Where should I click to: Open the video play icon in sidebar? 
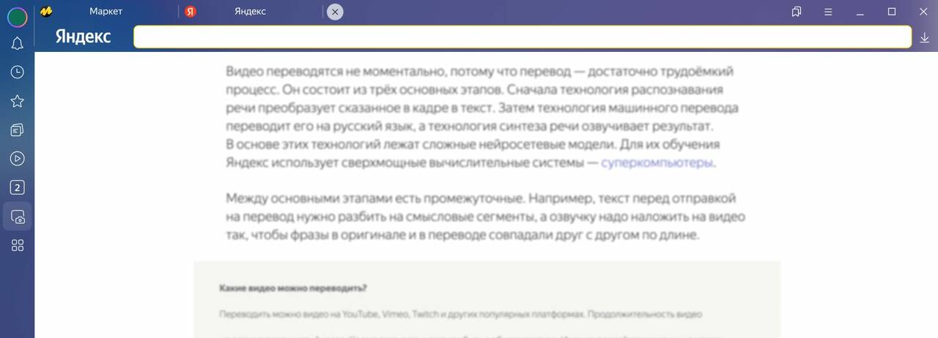click(x=17, y=158)
